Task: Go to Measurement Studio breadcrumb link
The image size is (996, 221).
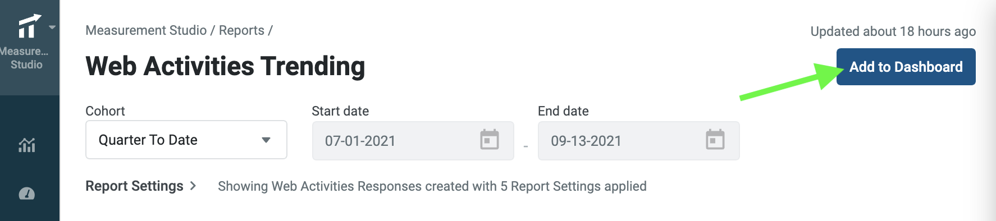Action: pos(146,30)
